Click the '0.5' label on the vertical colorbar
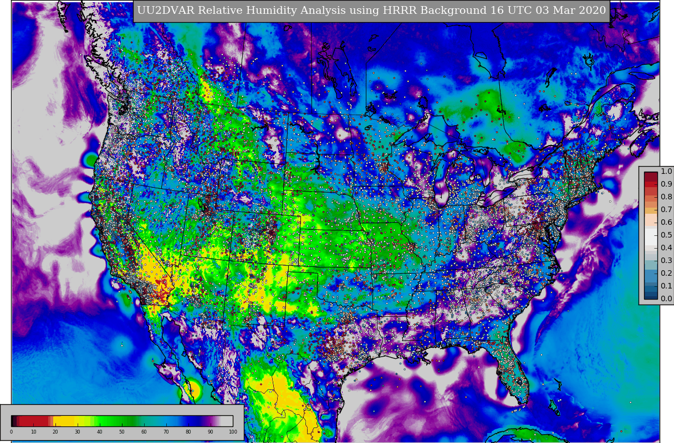The width and height of the screenshot is (674, 443). point(666,235)
